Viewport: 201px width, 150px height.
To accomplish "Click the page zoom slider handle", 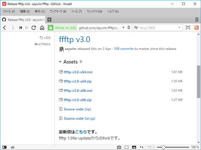I will coord(163,147).
